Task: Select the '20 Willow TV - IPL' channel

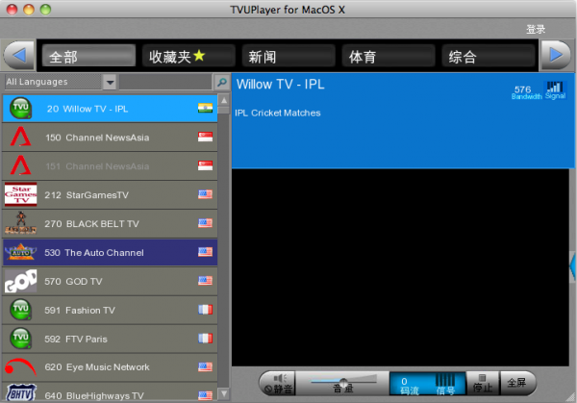Action: [110, 108]
